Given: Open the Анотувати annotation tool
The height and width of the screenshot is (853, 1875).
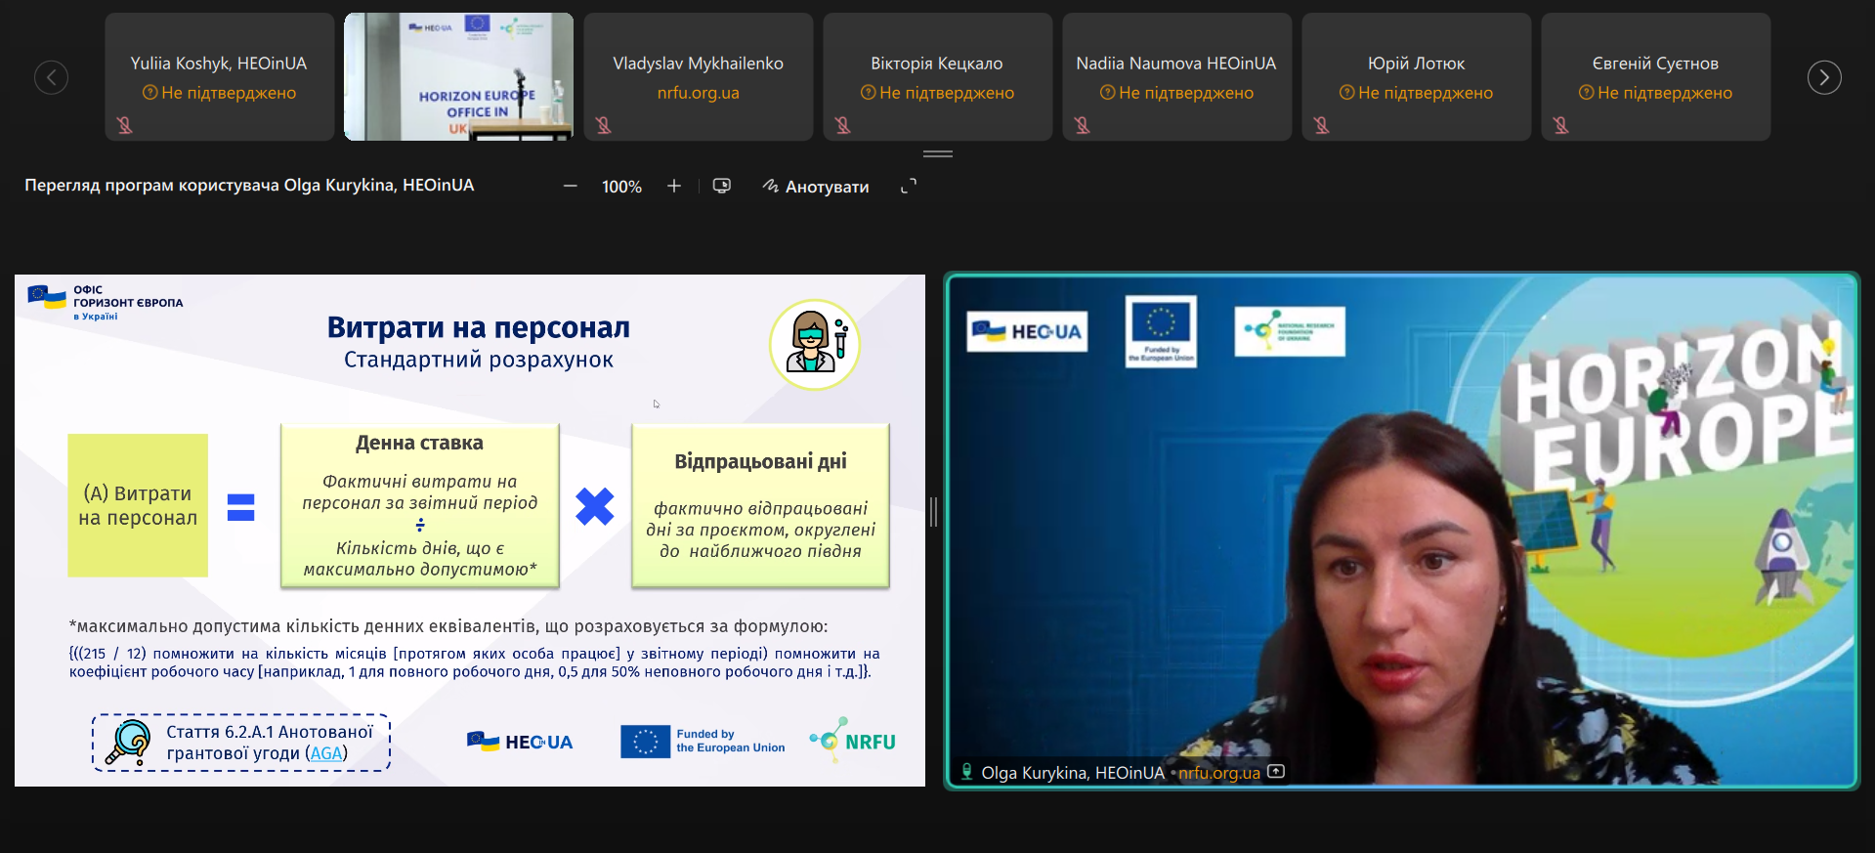Looking at the screenshot, I should (x=816, y=187).
